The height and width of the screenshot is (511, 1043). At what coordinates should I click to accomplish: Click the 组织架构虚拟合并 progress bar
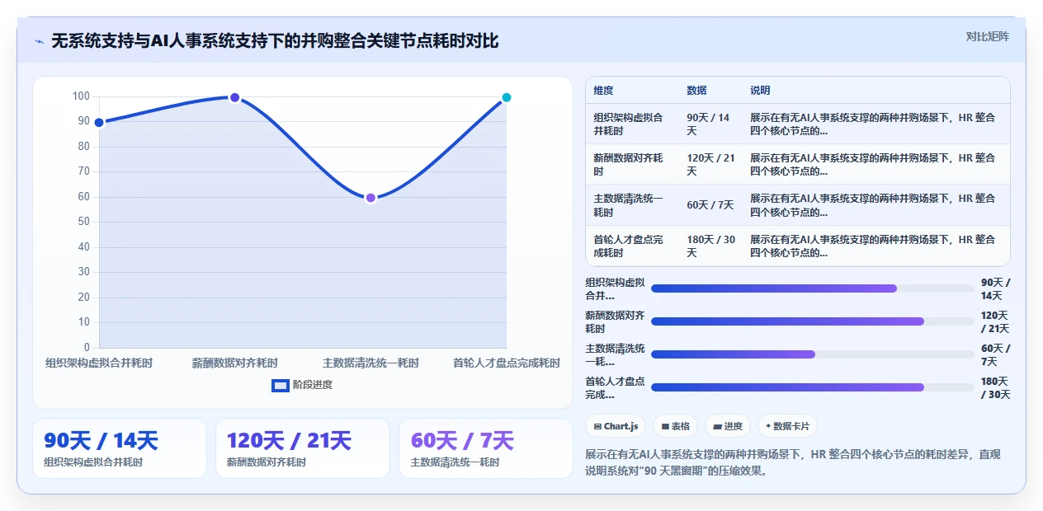point(812,288)
